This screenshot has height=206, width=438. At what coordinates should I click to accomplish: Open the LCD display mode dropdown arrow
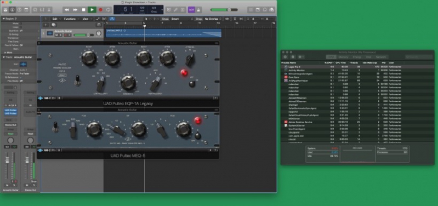[162, 10]
